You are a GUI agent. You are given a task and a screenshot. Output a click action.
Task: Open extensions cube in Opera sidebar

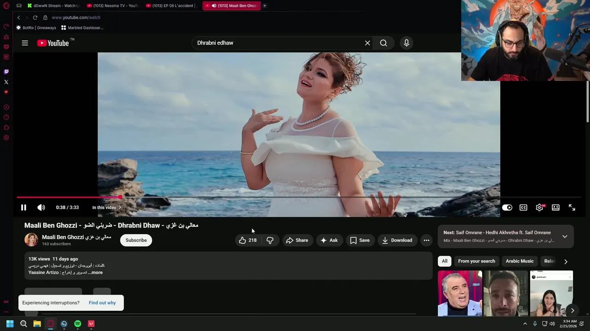[x=6, y=127]
